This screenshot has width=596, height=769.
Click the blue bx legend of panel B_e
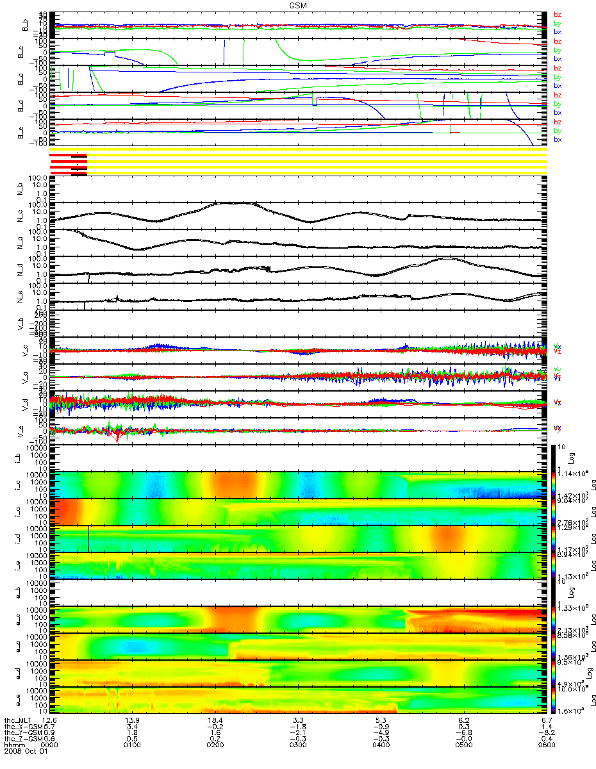[558, 140]
